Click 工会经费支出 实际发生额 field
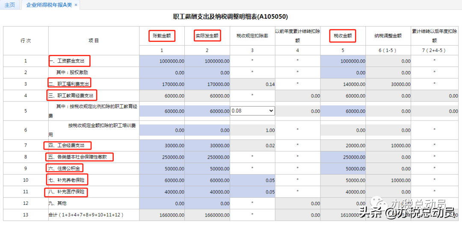The height and width of the screenshot is (225, 462). pos(207,145)
